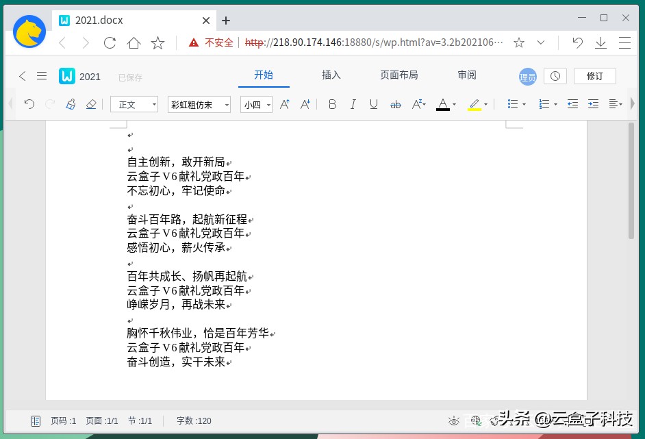Undo the last edit with the undo arrow
The image size is (645, 439).
[x=28, y=104]
